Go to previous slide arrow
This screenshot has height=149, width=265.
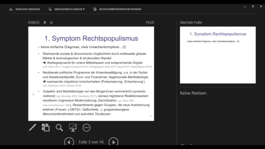point(69,142)
